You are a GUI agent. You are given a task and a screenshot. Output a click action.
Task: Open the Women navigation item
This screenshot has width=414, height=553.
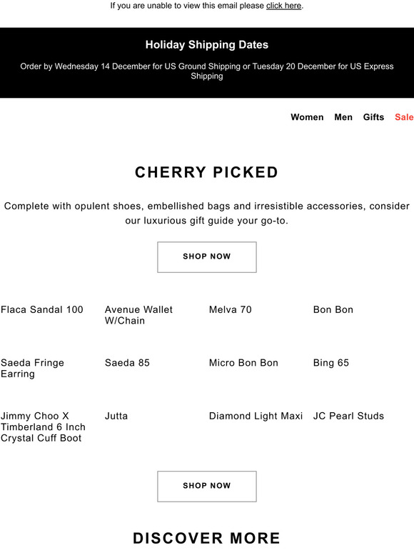click(x=307, y=117)
